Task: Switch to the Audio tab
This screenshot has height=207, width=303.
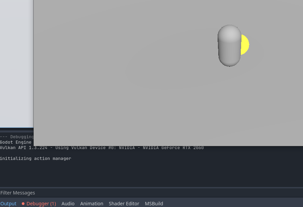Action: [x=68, y=204]
